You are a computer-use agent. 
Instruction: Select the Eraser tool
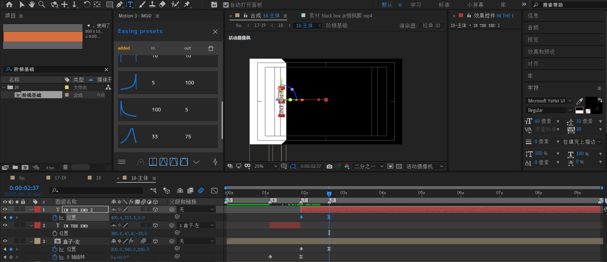(162, 4)
